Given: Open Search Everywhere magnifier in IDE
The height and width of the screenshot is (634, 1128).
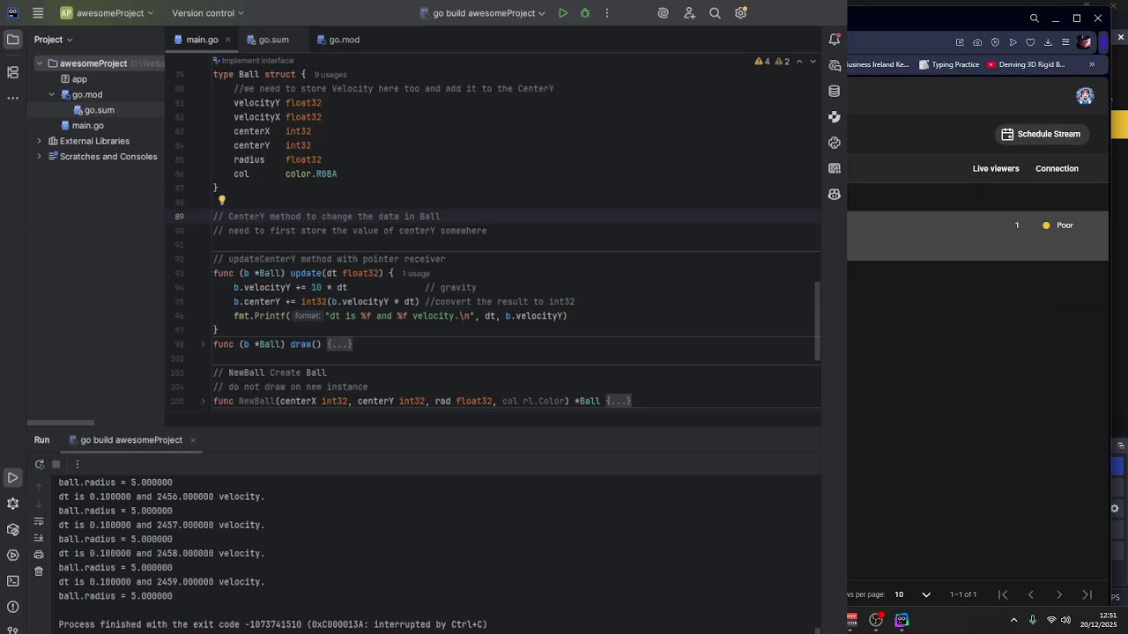Looking at the screenshot, I should (715, 13).
